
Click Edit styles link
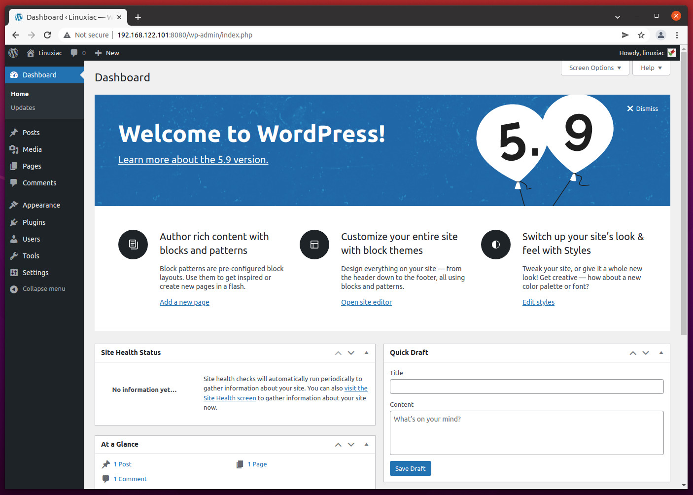tap(538, 302)
